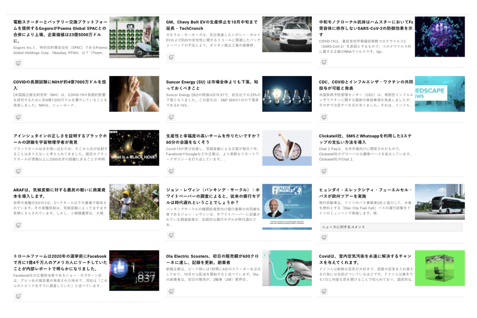477x318 pixels.
Task: Add reaction to the 60-minute meeting article
Action: click(171, 171)
